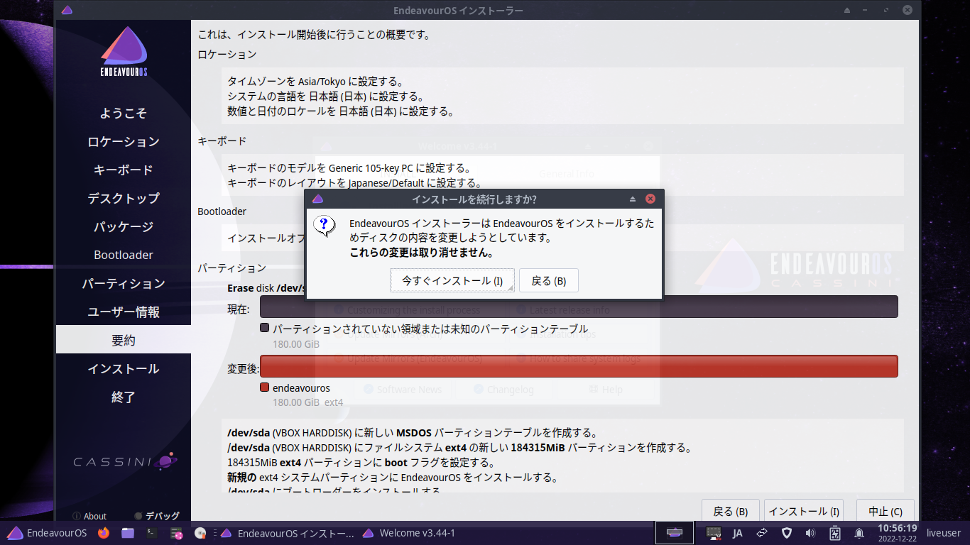
Task: Click the 戻る (B) button in the dialog
Action: (x=548, y=281)
